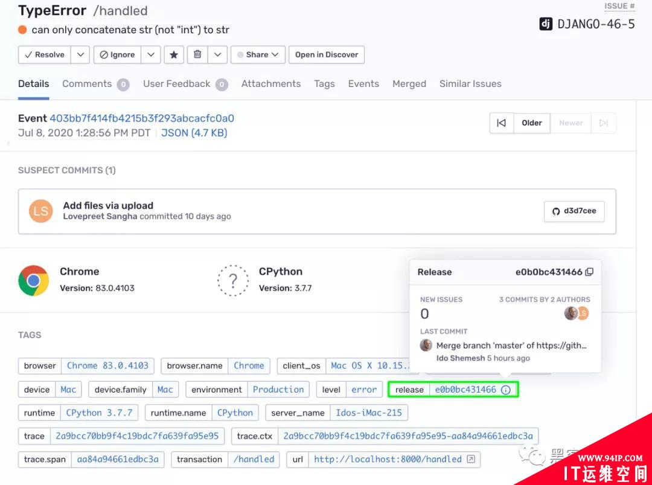This screenshot has height=485, width=652.
Task: Open the User Feedback tab
Action: point(185,84)
